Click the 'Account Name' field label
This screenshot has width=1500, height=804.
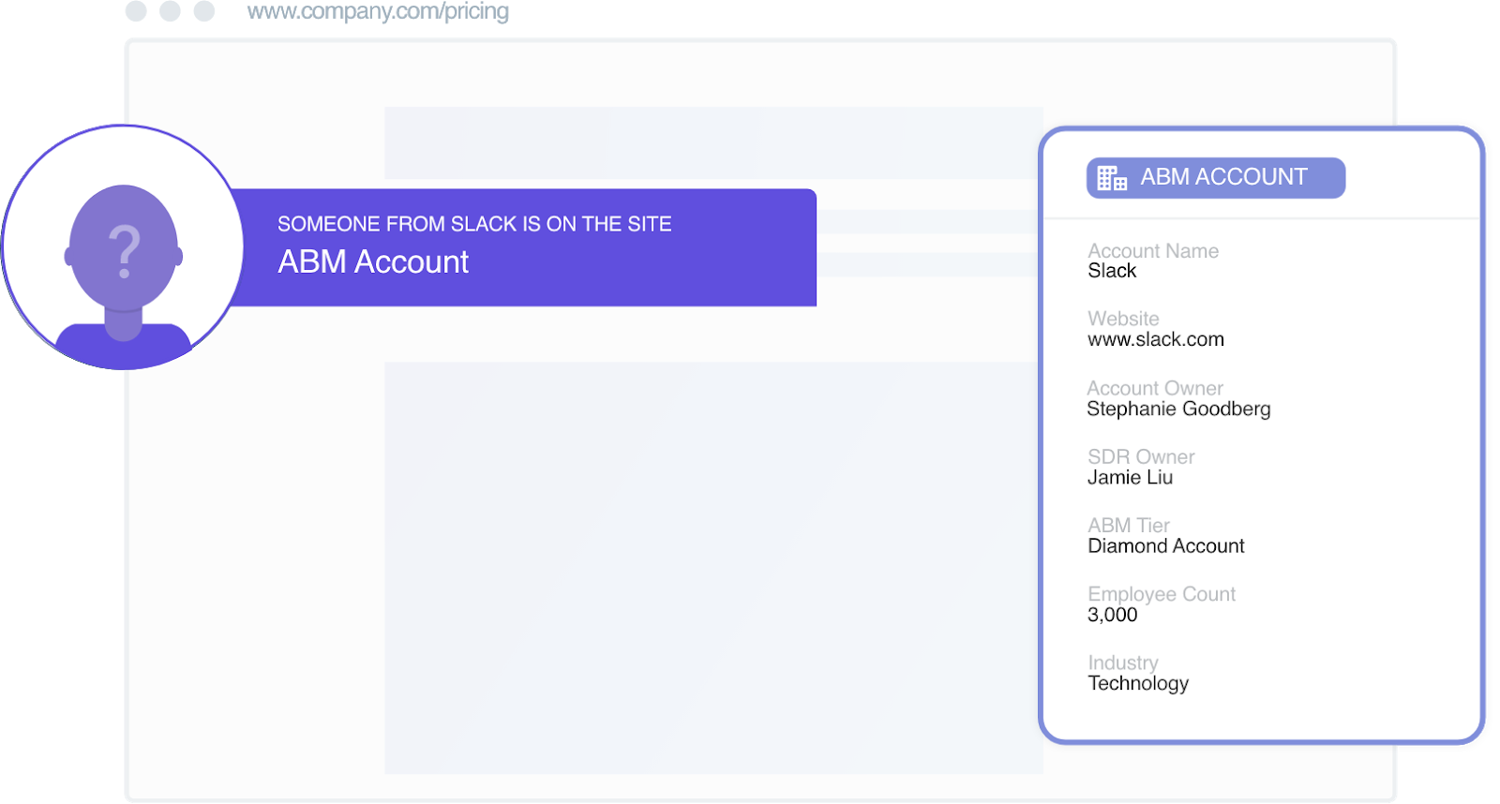pos(1153,251)
